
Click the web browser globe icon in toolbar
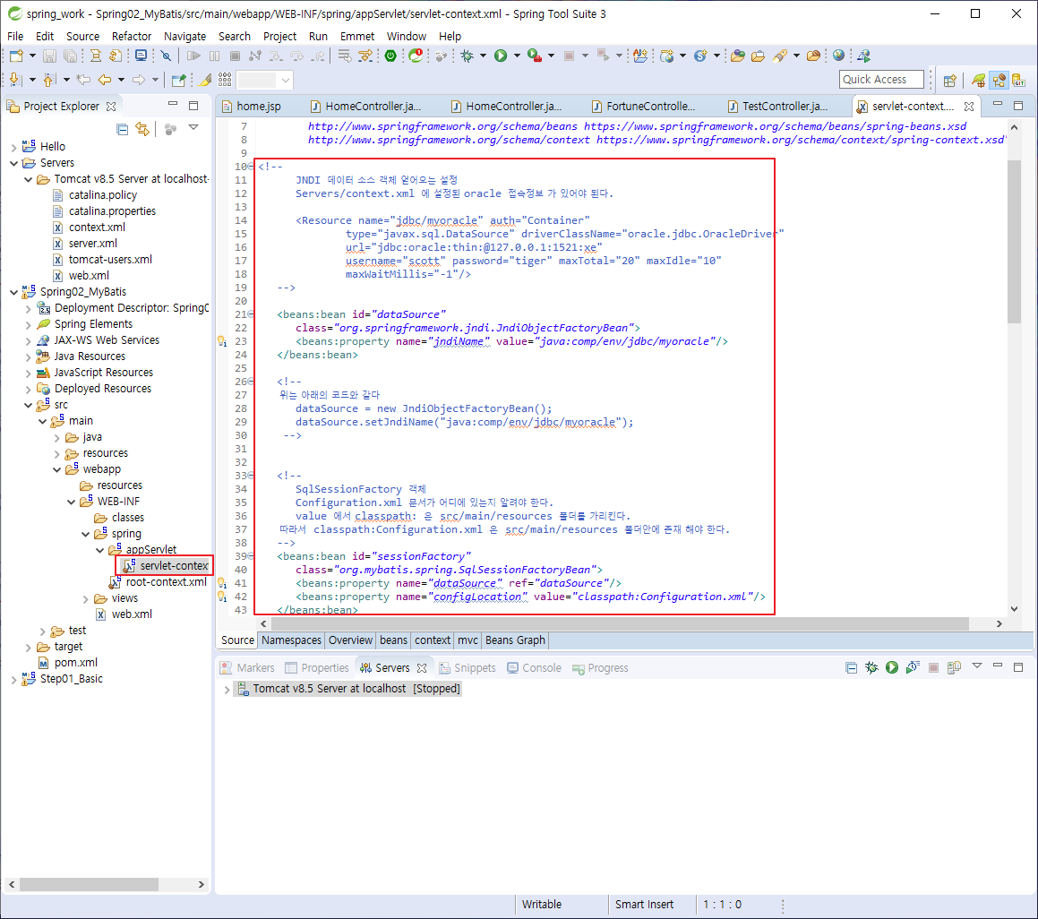(839, 56)
